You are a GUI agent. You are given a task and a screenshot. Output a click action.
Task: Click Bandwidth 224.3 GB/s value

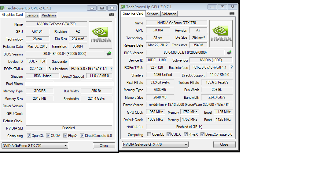[217, 97]
